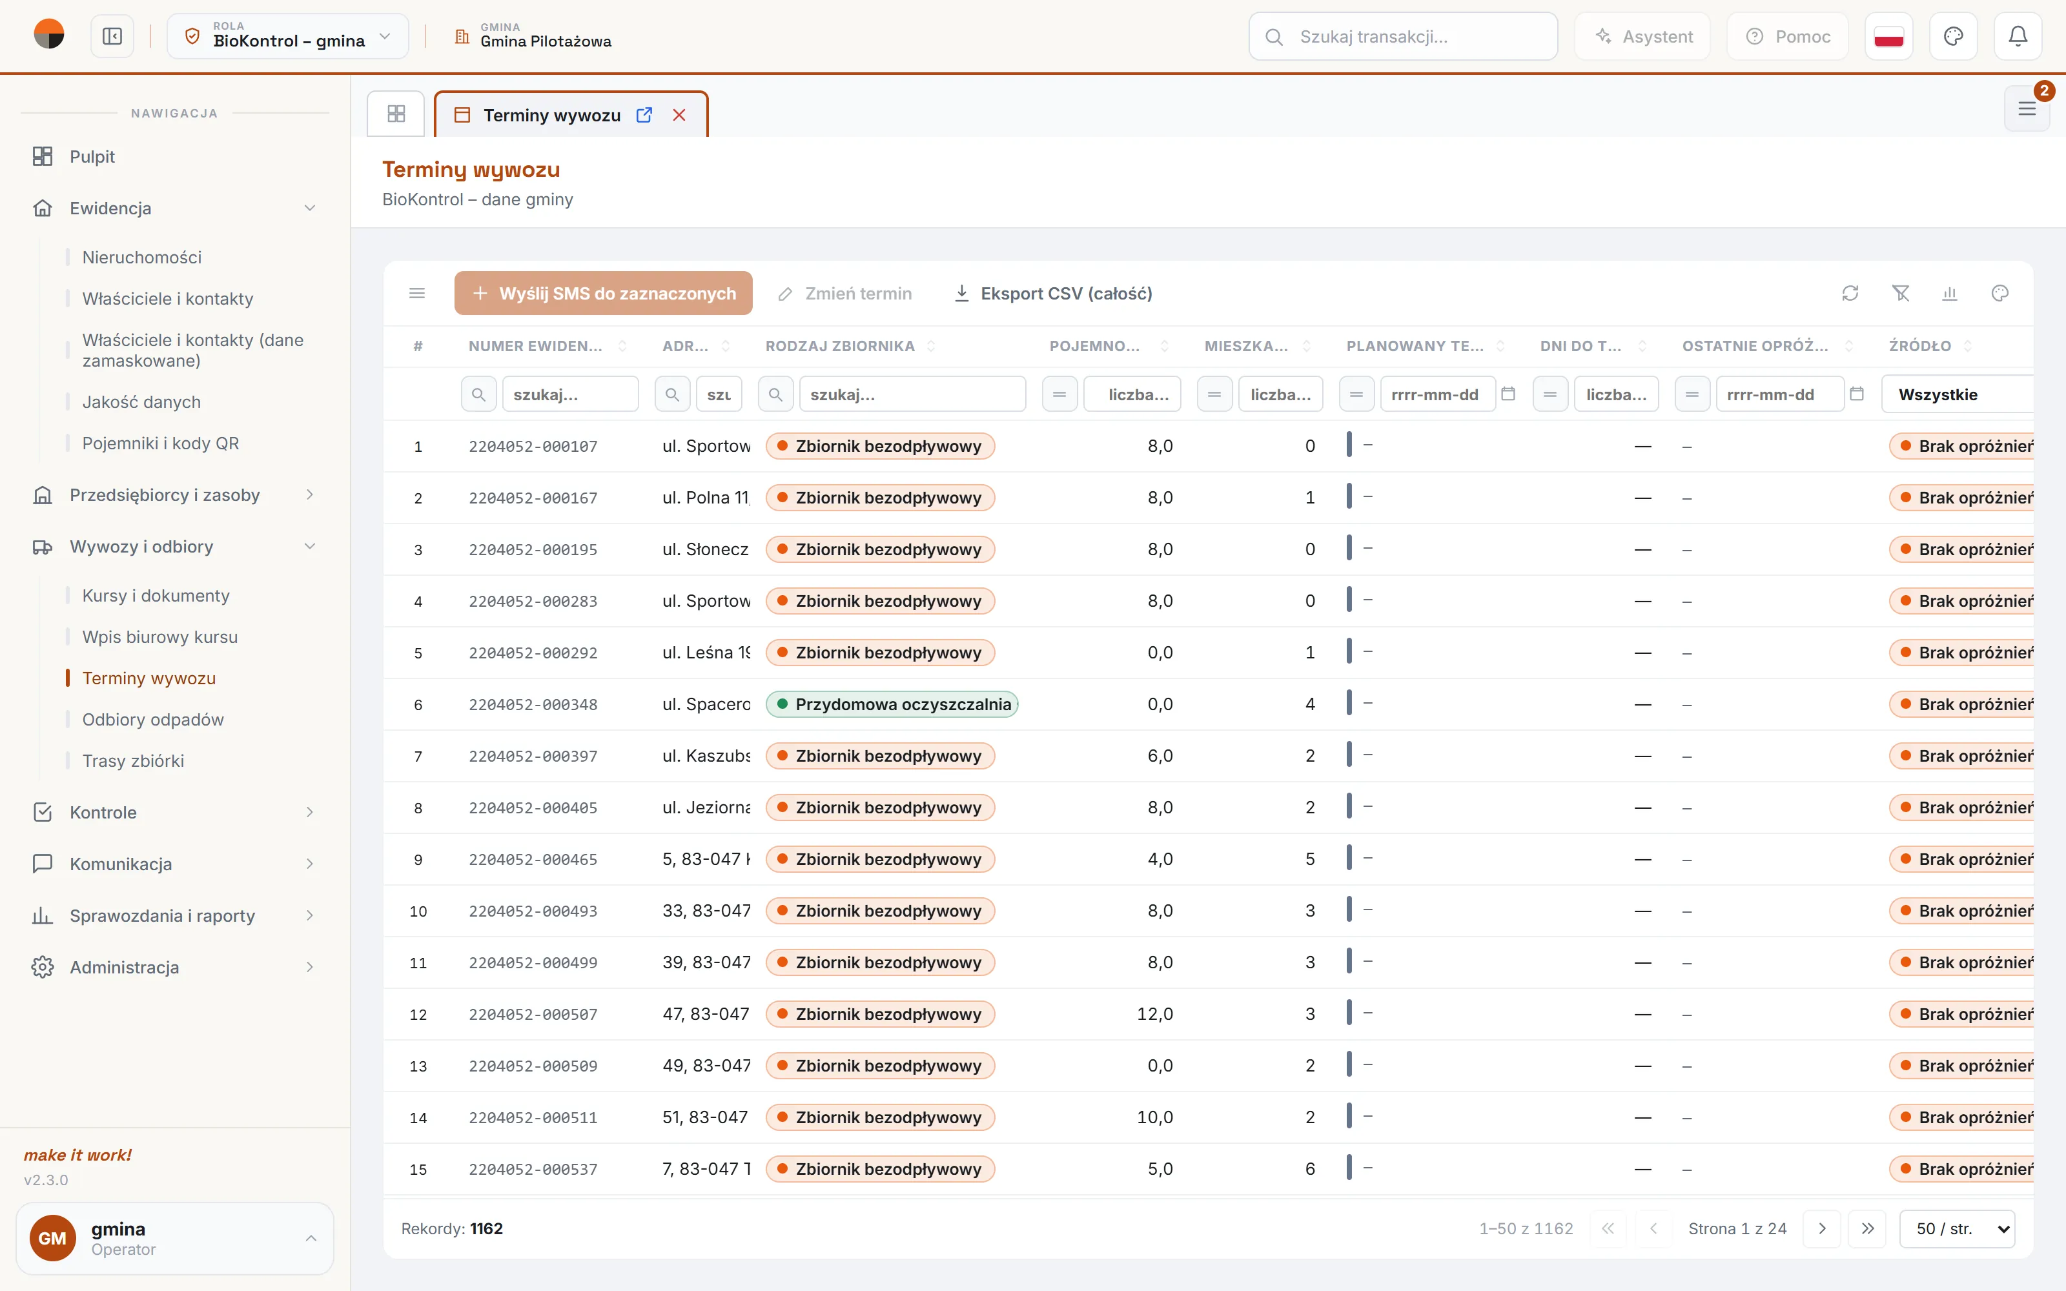Screen dimensions: 2066x1291
Task: Open Źródło filter Wszystkie dropdown
Action: (1957, 394)
